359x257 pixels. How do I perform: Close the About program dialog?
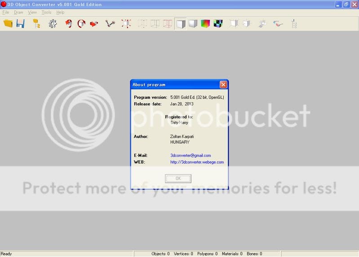coord(223,85)
